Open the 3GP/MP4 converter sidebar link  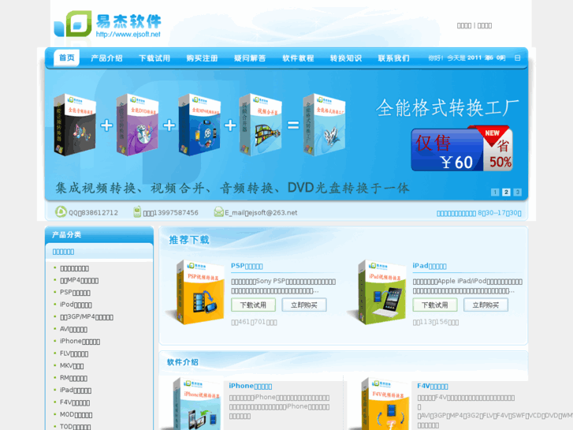tap(87, 317)
